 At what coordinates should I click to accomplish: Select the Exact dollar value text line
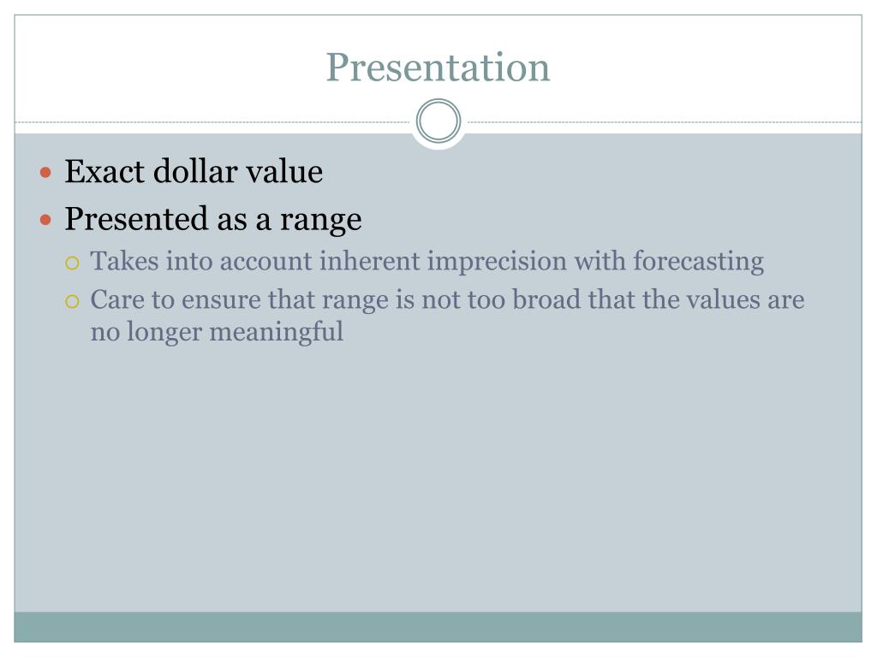[x=194, y=171]
